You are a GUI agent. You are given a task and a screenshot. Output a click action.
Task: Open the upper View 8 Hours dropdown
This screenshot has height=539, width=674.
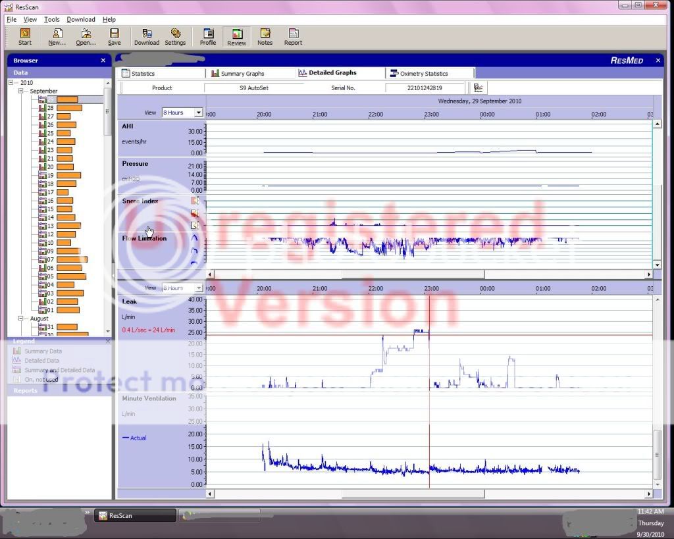click(198, 113)
